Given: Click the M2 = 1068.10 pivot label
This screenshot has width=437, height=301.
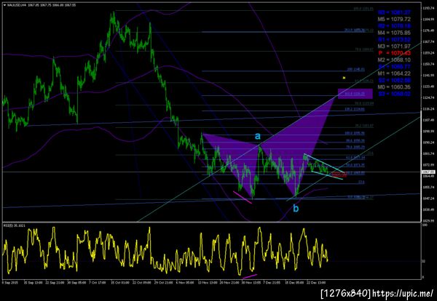Looking at the screenshot, I should pyautogui.click(x=394, y=60).
